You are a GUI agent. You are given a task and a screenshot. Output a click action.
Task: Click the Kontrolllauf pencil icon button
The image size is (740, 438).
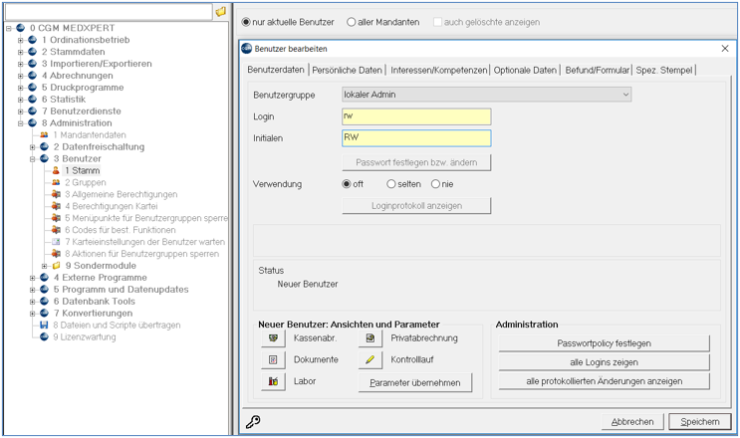[x=370, y=359]
